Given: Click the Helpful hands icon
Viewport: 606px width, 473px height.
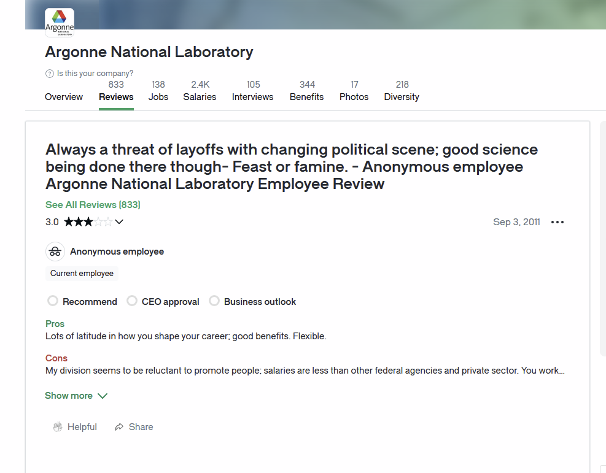Looking at the screenshot, I should tap(58, 427).
